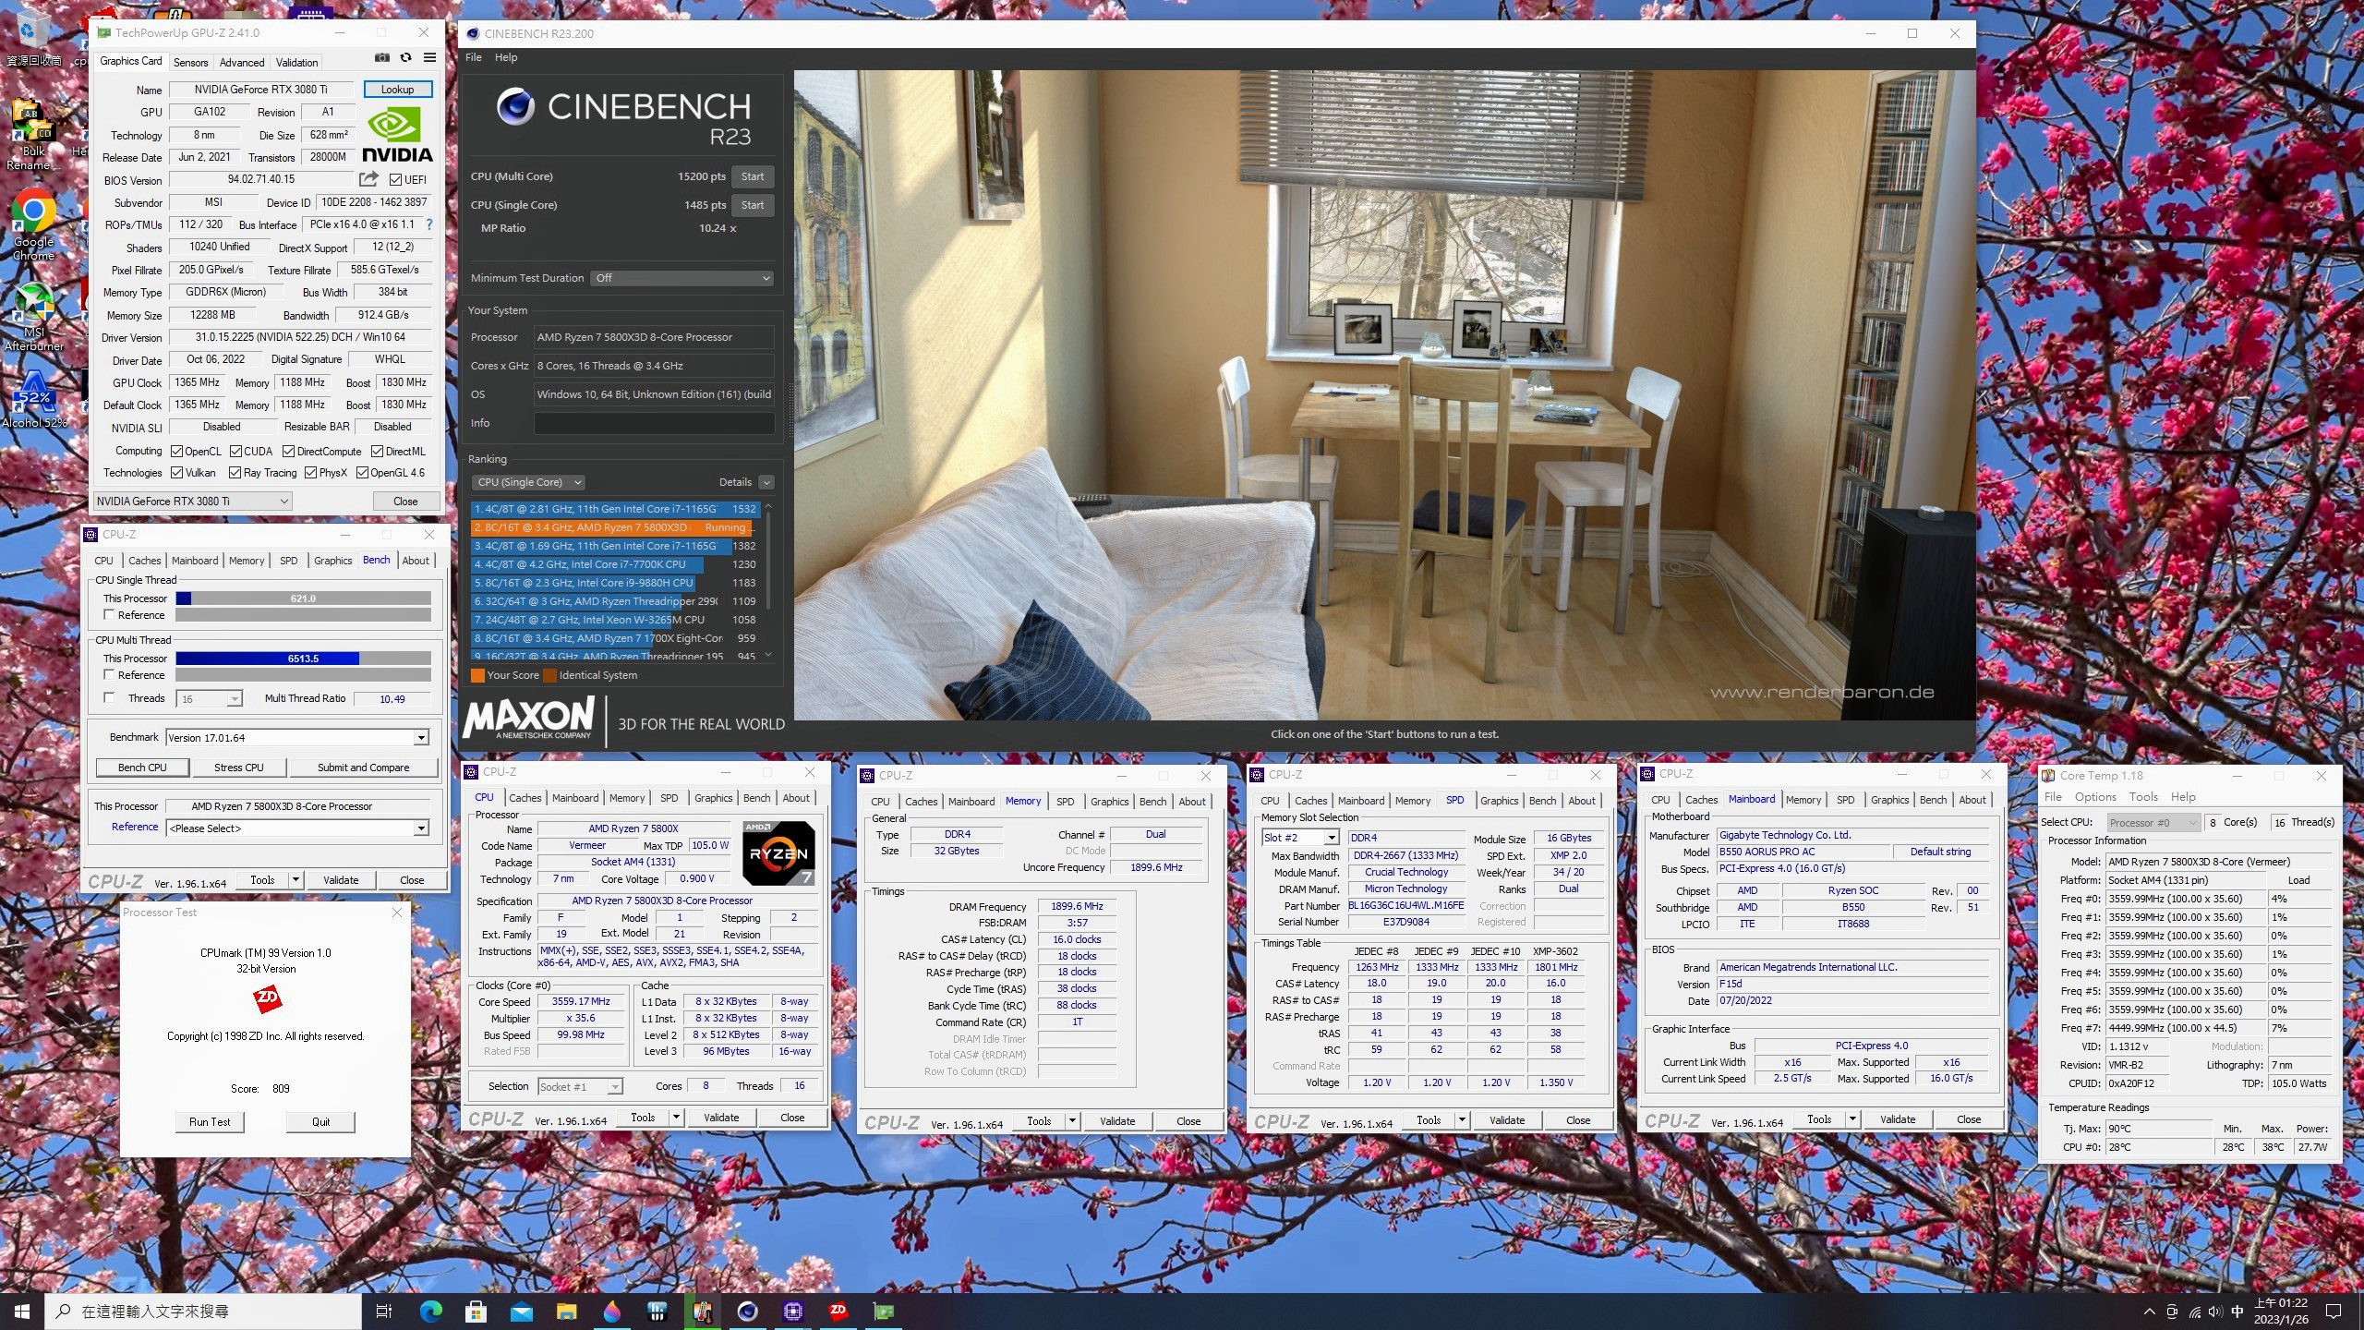
Task: Switch to the Advanced tab in GPU-Z
Action: click(x=242, y=63)
